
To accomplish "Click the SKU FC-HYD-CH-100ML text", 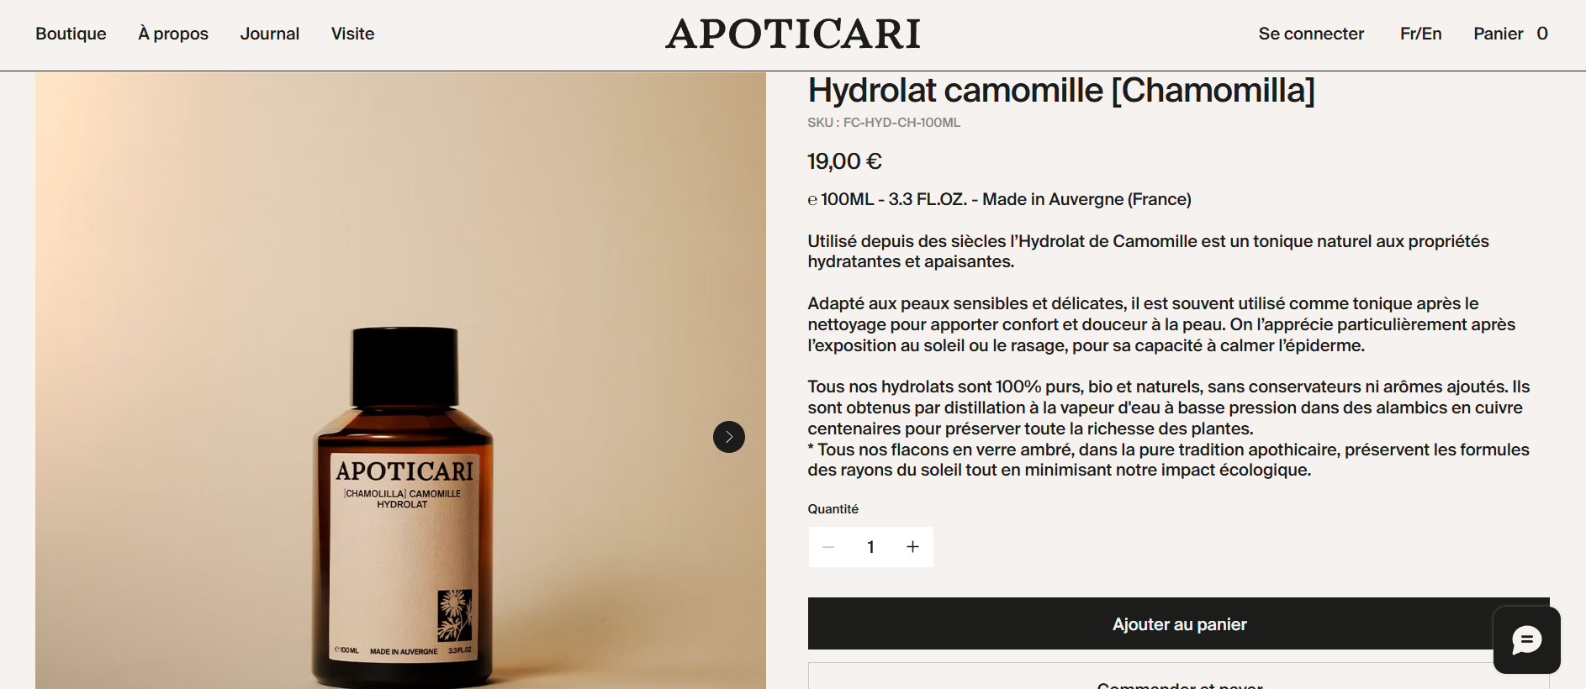I will tap(884, 123).
